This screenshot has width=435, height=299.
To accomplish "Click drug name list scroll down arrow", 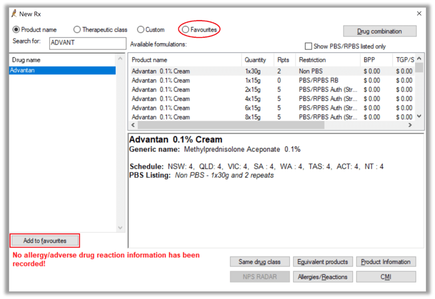I will pos(120,228).
